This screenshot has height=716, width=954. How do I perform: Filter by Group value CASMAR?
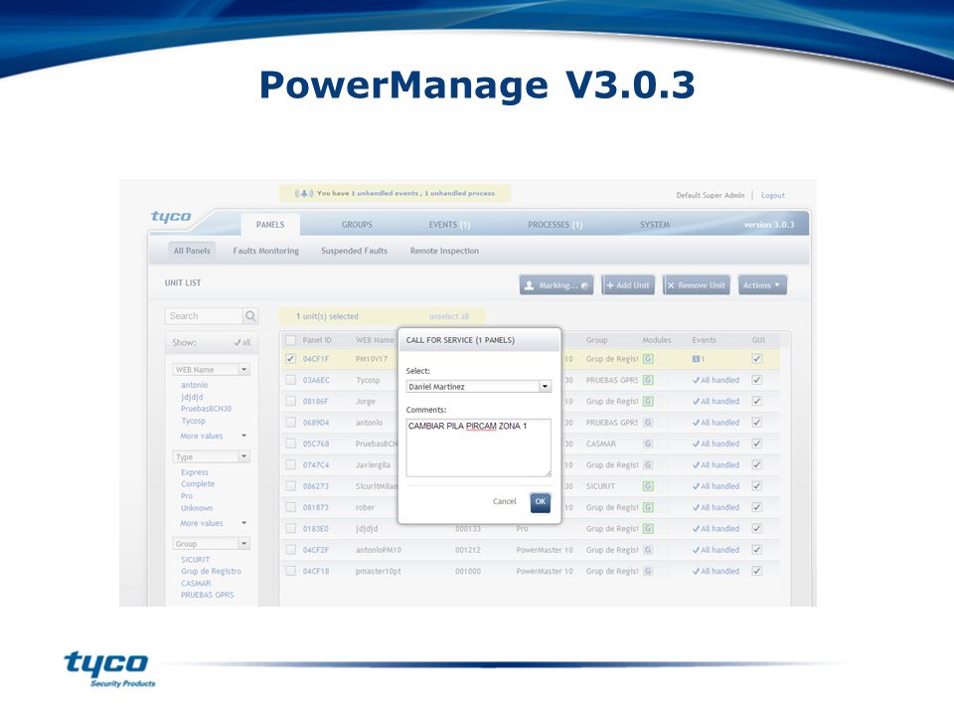(x=196, y=584)
